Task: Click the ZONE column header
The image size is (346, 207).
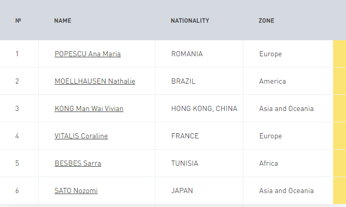Action: 266,21
